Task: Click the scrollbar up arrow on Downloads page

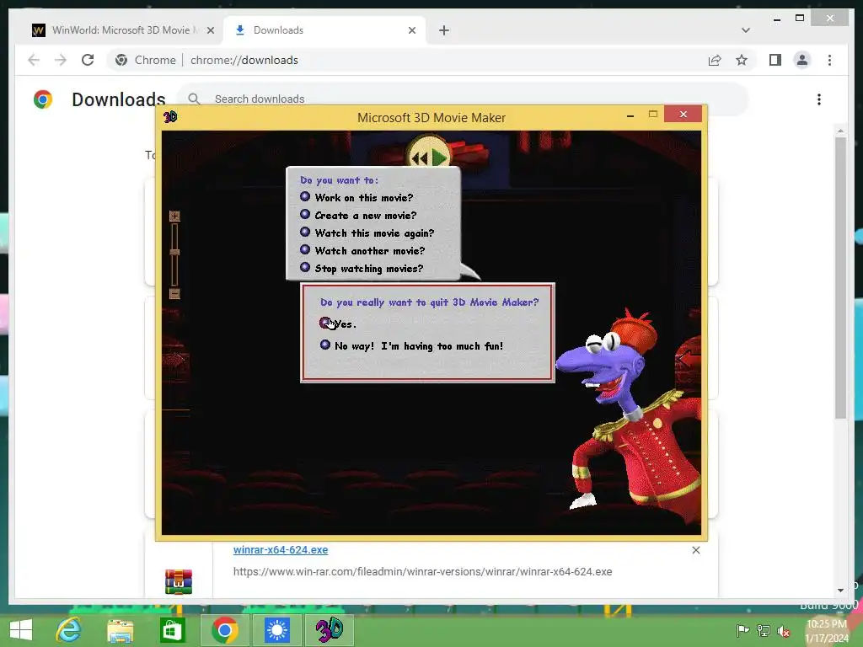Action: (x=840, y=131)
